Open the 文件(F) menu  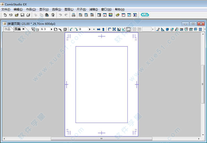pos(7,9)
